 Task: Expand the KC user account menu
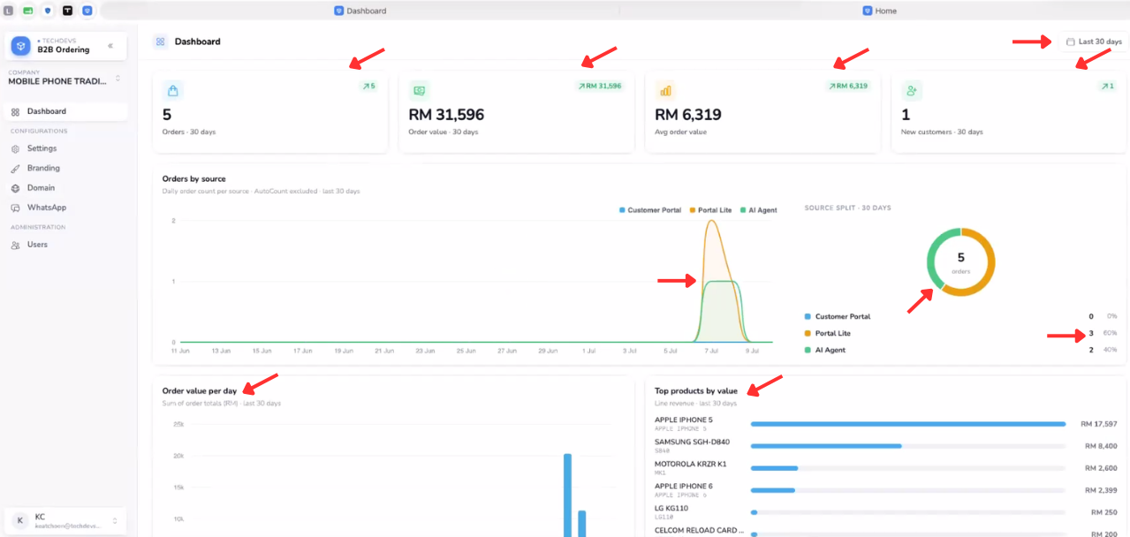tap(65, 521)
